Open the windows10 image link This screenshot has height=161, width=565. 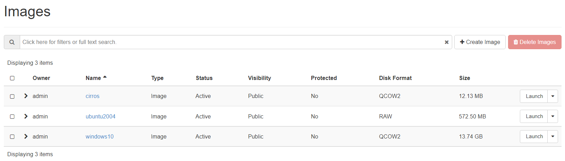coord(100,136)
